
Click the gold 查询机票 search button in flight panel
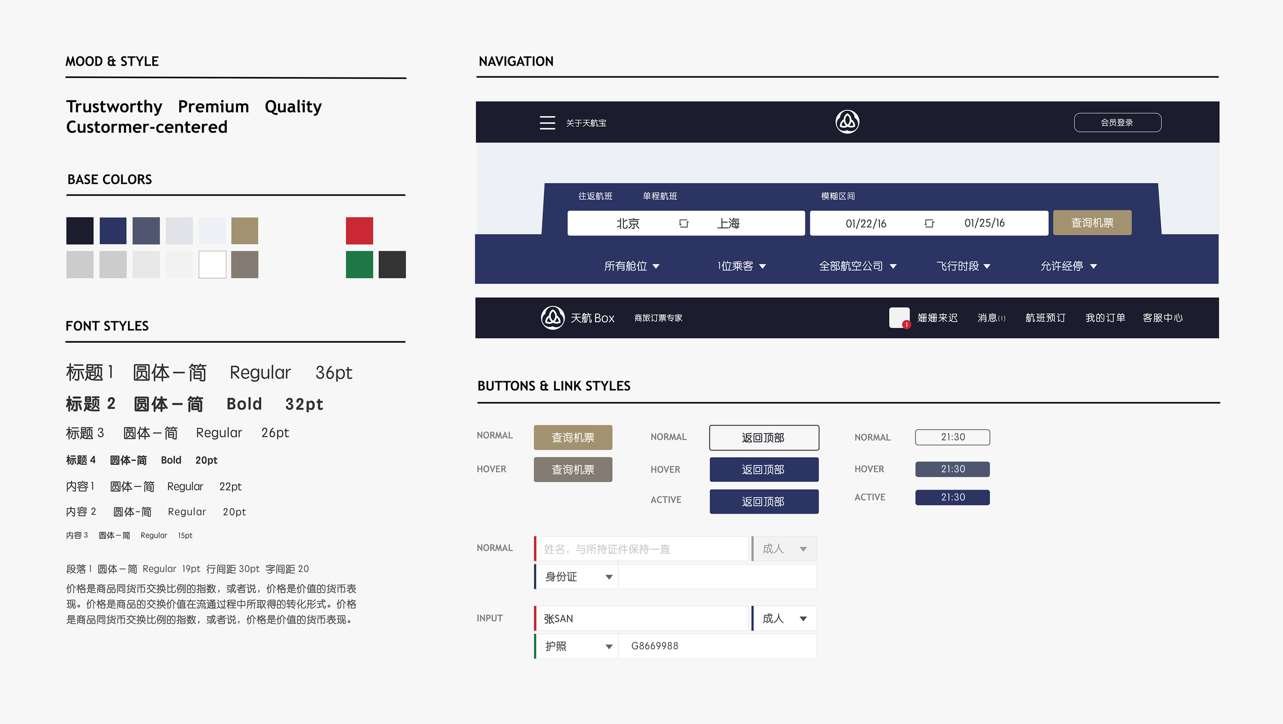[x=1092, y=223]
